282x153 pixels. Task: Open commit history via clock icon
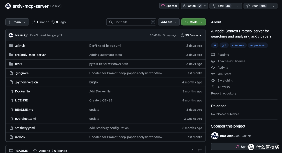coord(182,35)
